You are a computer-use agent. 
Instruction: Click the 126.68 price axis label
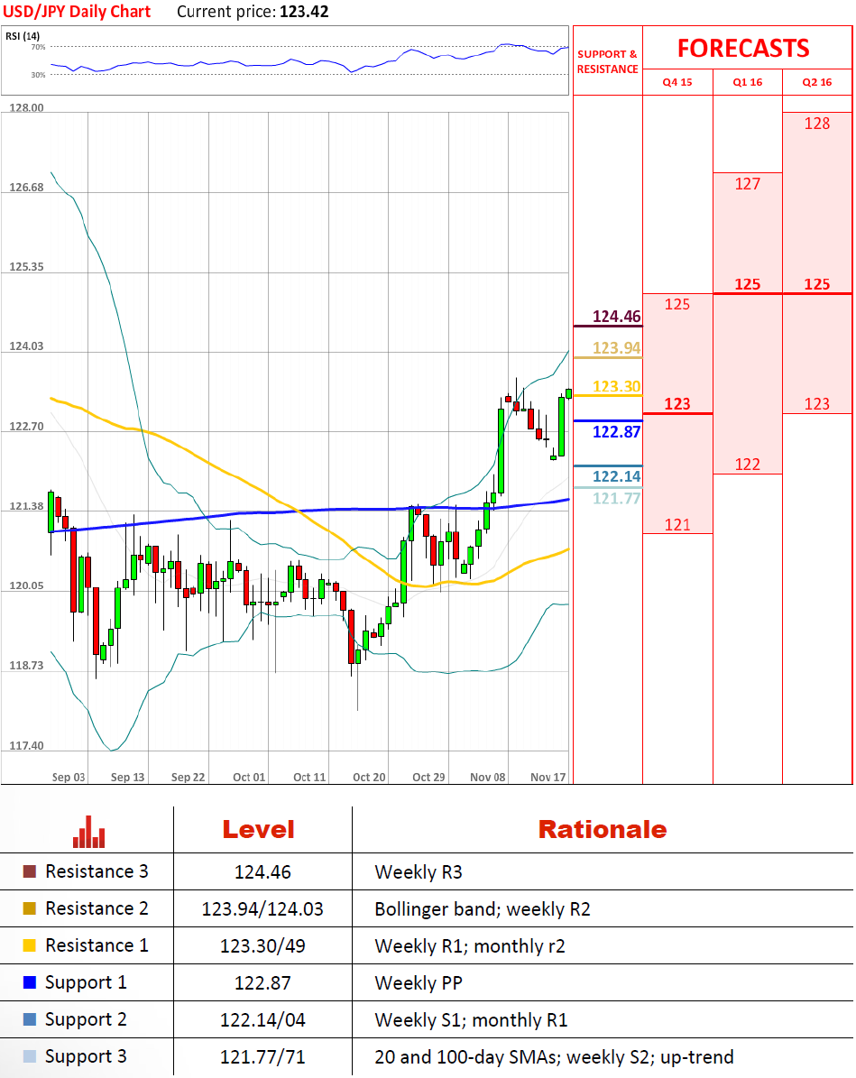coord(26,187)
